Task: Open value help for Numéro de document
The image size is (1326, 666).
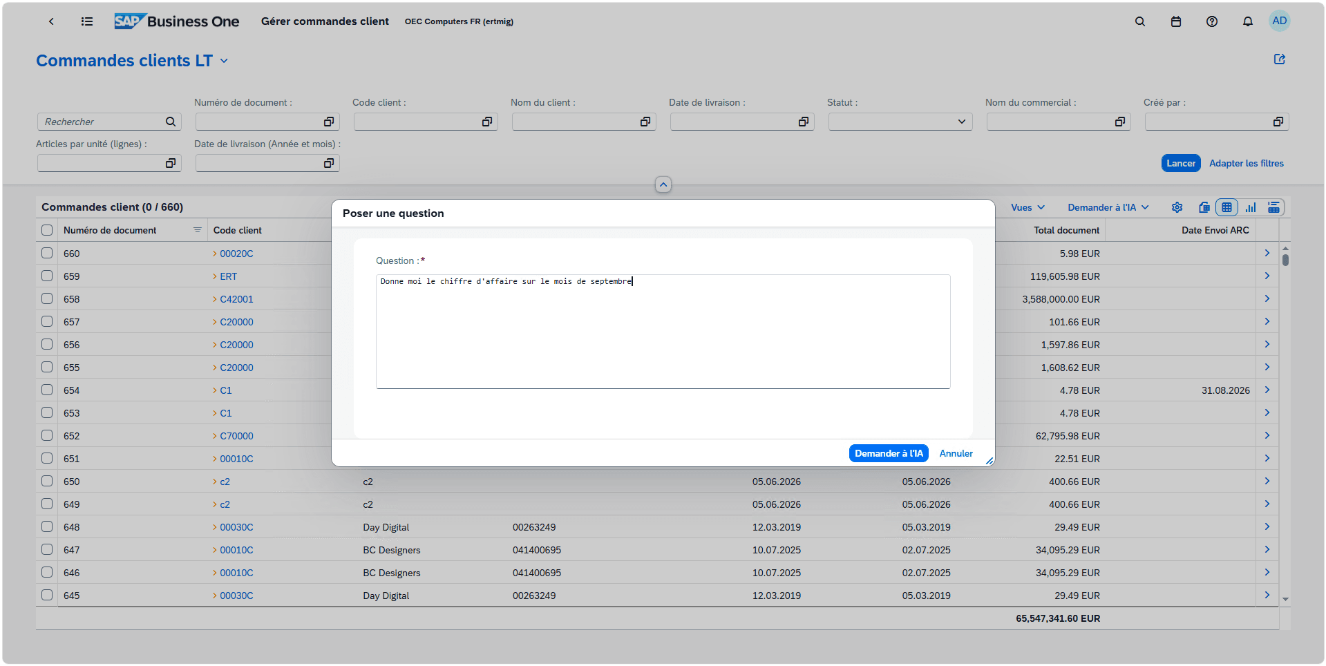Action: coord(329,122)
